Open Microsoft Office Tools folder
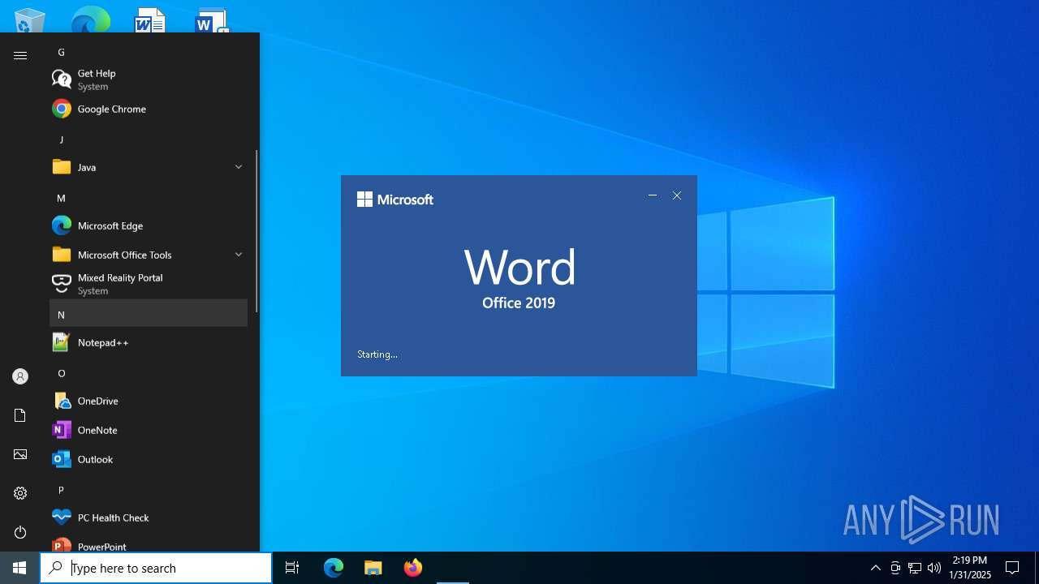This screenshot has height=584, width=1039. 149,255
